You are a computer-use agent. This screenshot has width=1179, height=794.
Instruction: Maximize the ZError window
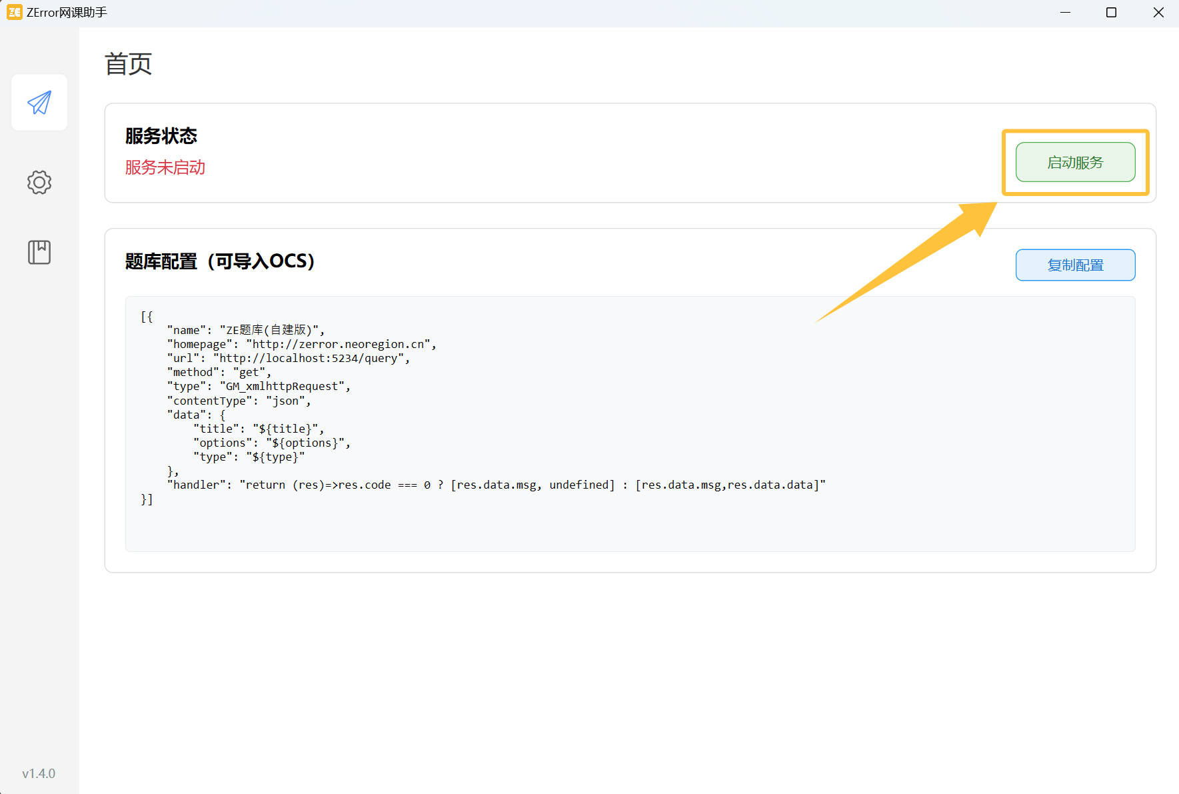(x=1111, y=13)
